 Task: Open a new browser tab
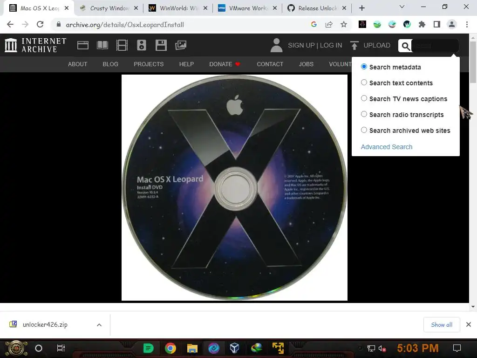pos(361,8)
